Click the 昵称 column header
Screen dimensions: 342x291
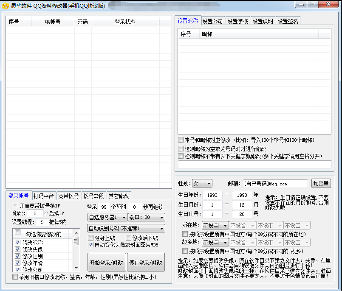[259, 34]
